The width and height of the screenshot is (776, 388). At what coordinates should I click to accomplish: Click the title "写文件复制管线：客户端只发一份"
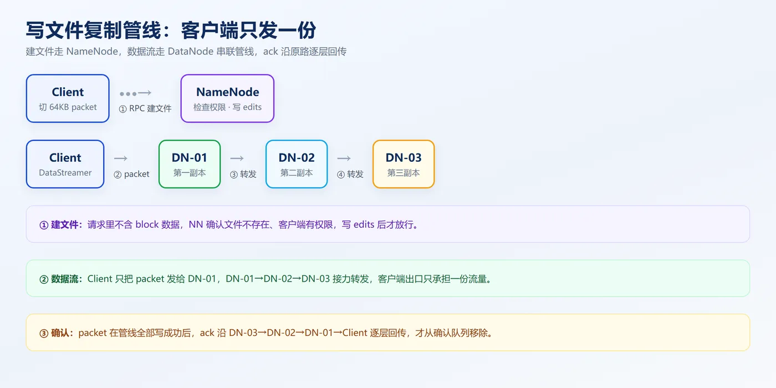171,31
